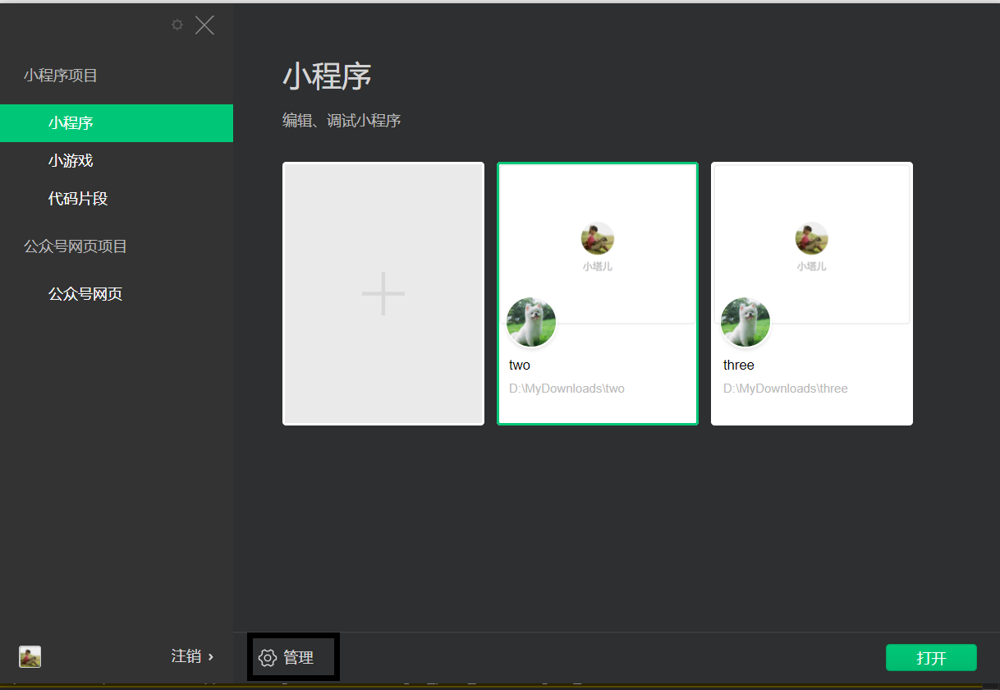1000x690 pixels.
Task: Click the large 小程序 page title
Action: (x=327, y=76)
